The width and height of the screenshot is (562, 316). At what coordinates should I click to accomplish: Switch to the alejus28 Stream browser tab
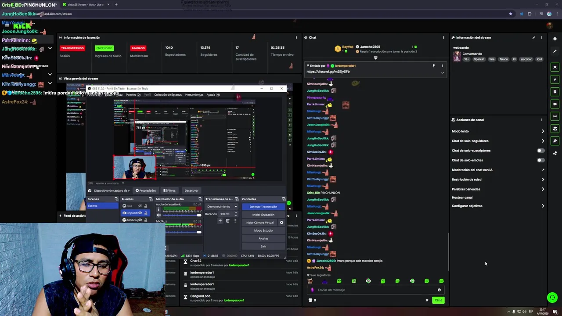(x=86, y=4)
